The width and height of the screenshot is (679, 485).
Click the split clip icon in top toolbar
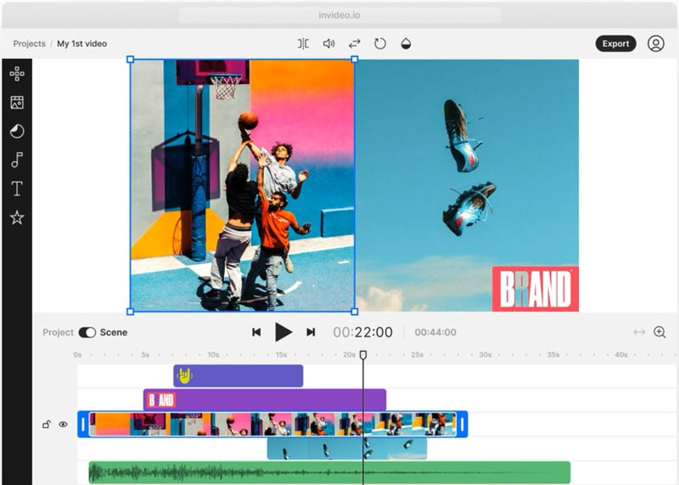303,43
